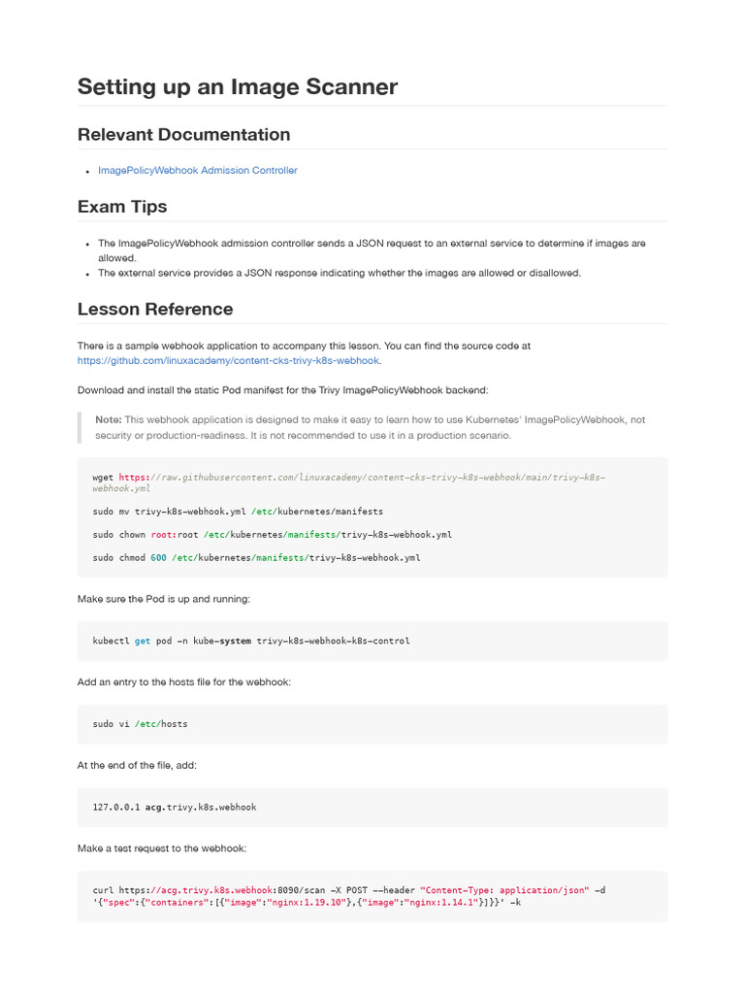Viewport: 745px width, 994px height.
Task: Click the Exam Tips heading
Action: [122, 207]
